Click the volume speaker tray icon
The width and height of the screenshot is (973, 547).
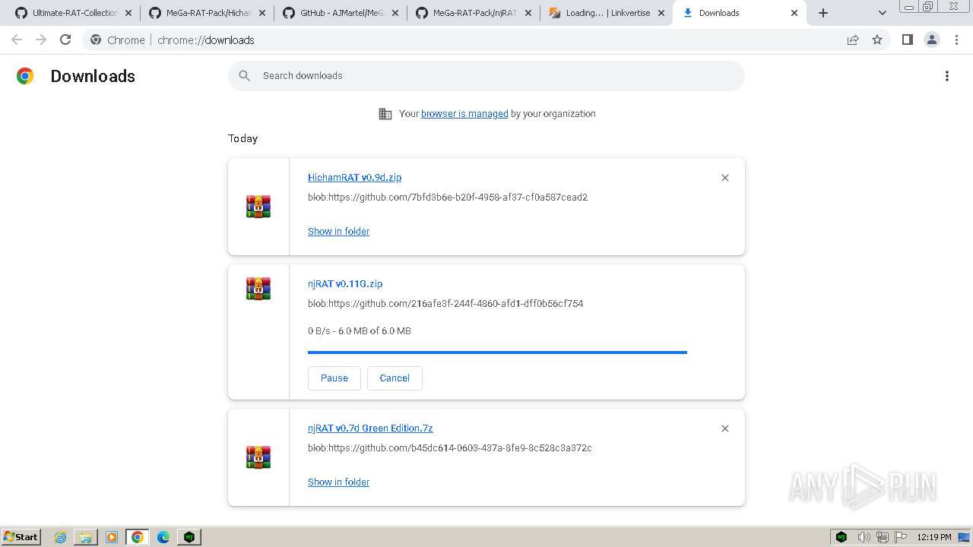pyautogui.click(x=864, y=537)
